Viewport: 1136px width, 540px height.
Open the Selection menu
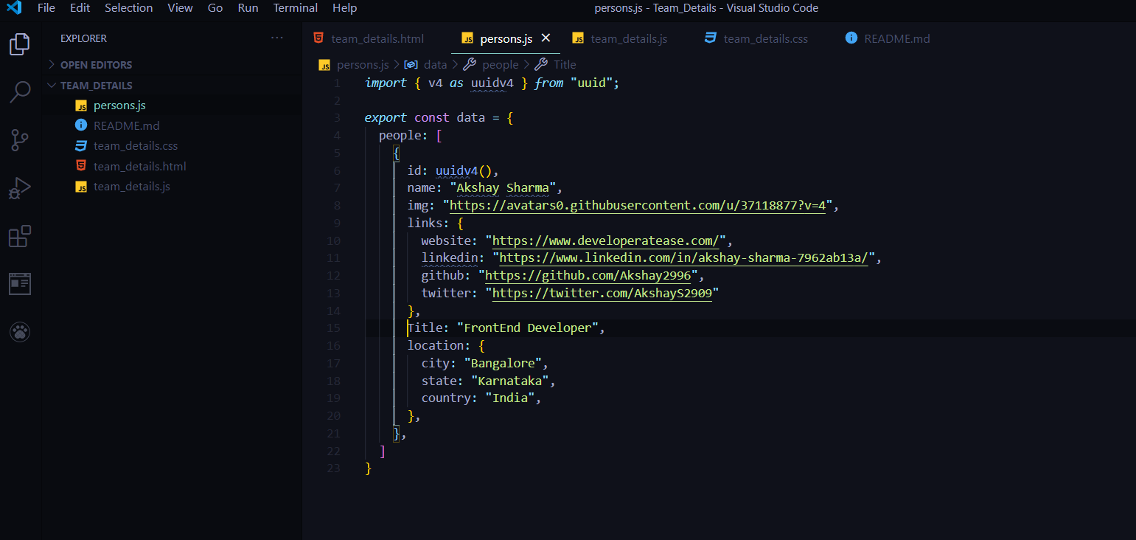coord(129,8)
